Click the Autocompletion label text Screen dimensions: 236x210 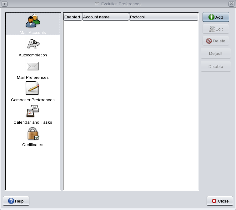[x=33, y=55]
